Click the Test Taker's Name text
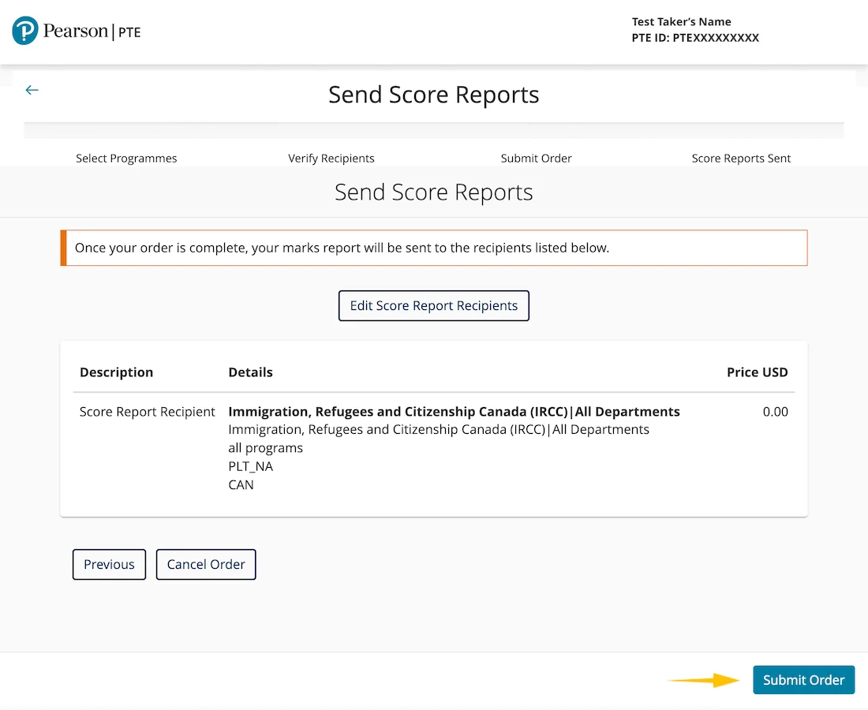The image size is (868, 710). tap(682, 21)
